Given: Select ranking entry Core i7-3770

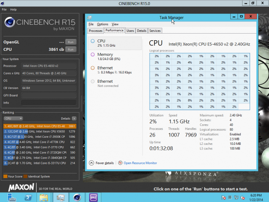Looking at the screenshot, I should click(40, 147).
